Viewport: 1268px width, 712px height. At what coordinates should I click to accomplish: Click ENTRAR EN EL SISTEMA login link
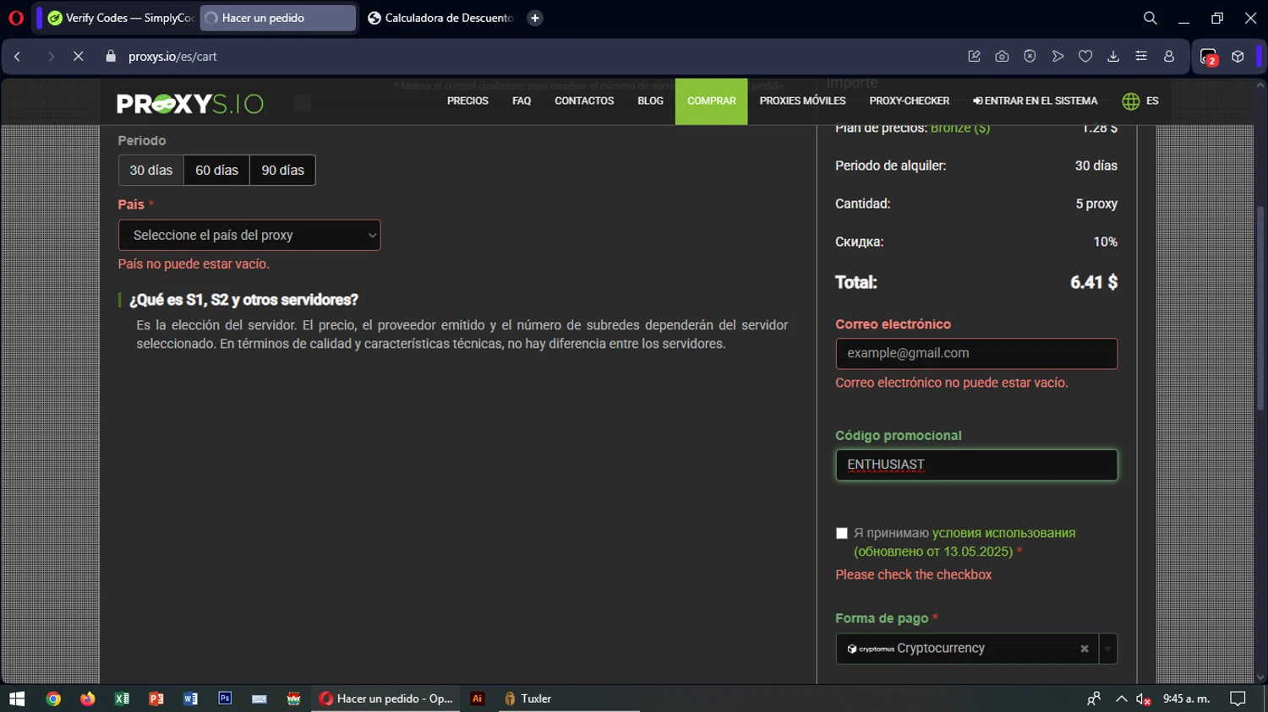click(x=1035, y=101)
